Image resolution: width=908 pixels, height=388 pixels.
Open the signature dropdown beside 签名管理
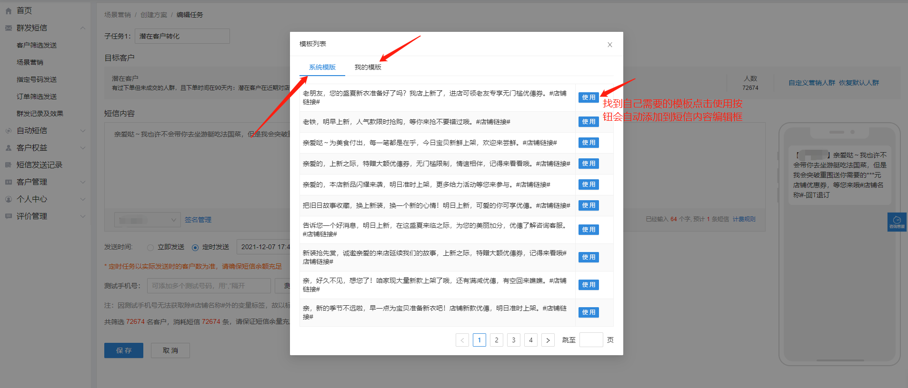[148, 220]
